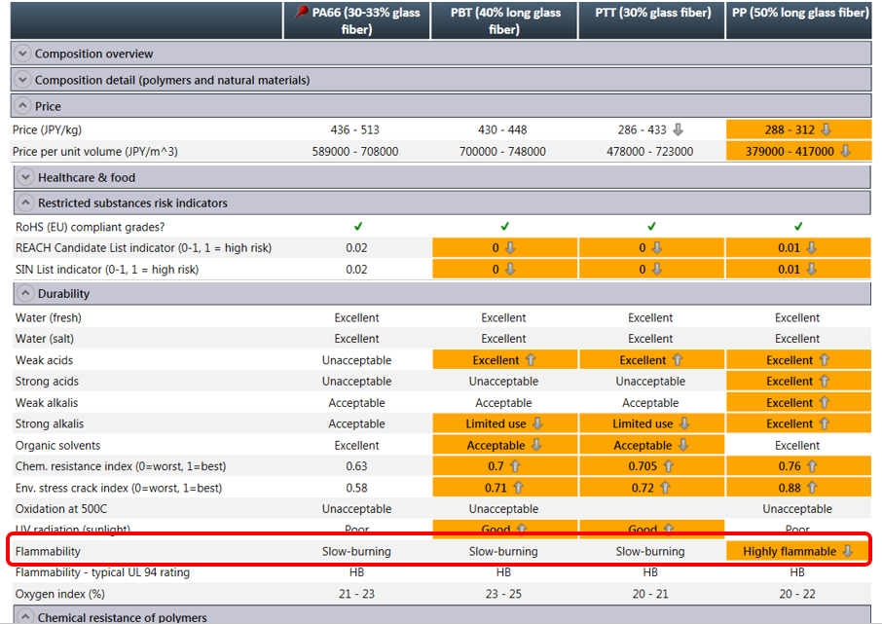The image size is (882, 624).
Task: Click the up arrow beside Env. stress crack 0.71
Action: 518,488
